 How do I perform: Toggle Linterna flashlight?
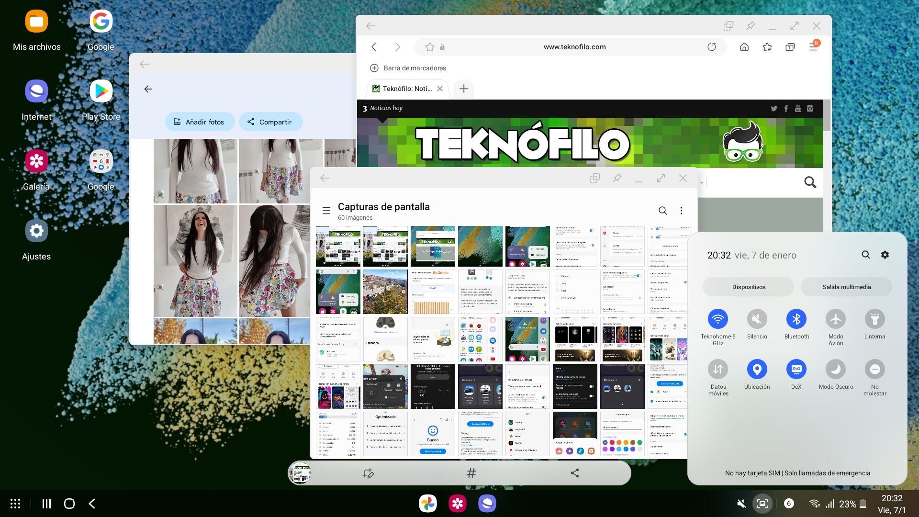[x=875, y=319]
